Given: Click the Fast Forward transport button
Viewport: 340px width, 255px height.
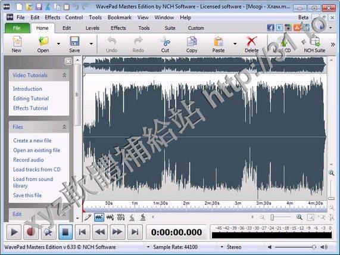Looking at the screenshot, I should tap(117, 232).
